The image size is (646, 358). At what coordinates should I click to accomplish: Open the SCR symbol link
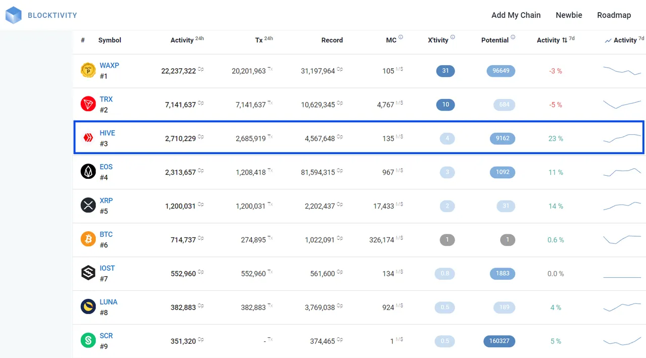tap(106, 336)
